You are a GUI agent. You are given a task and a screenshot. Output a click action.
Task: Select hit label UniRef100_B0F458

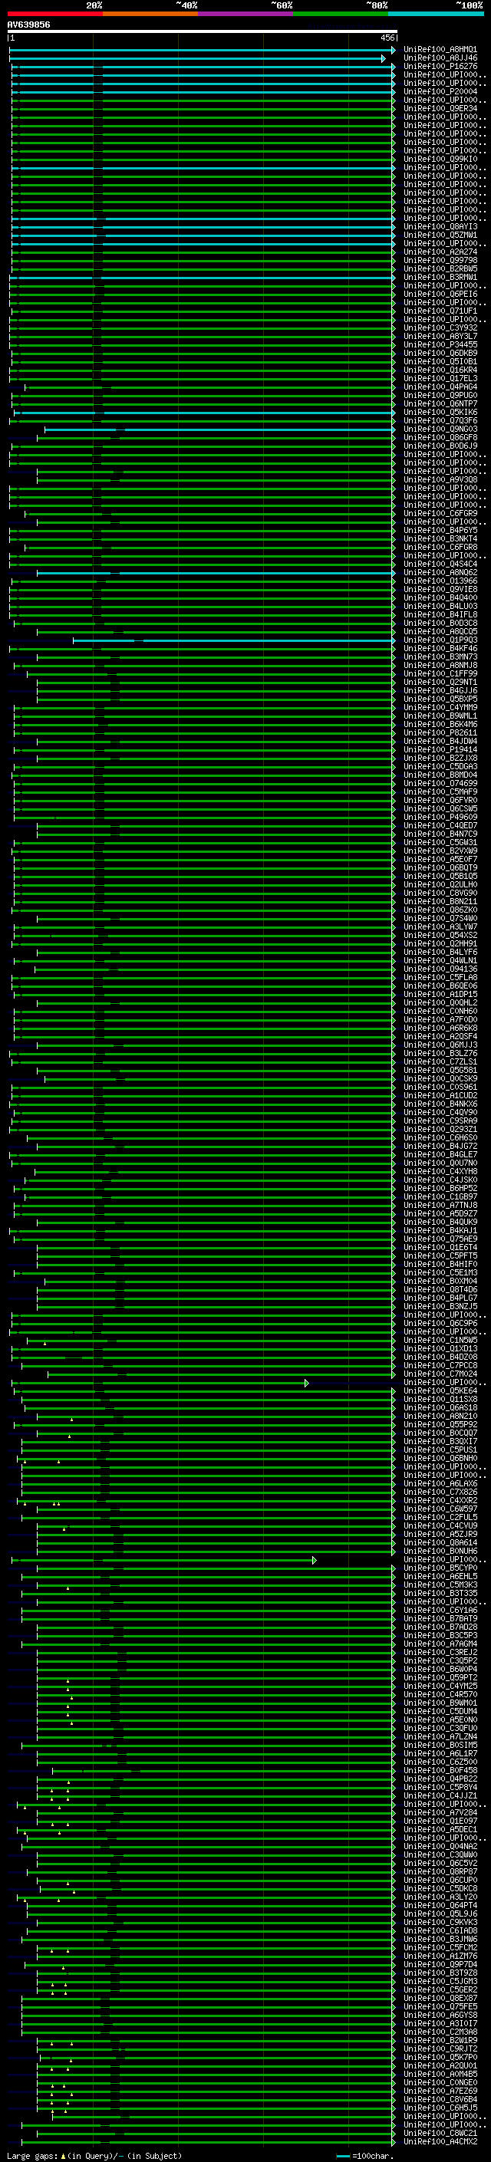click(440, 1770)
